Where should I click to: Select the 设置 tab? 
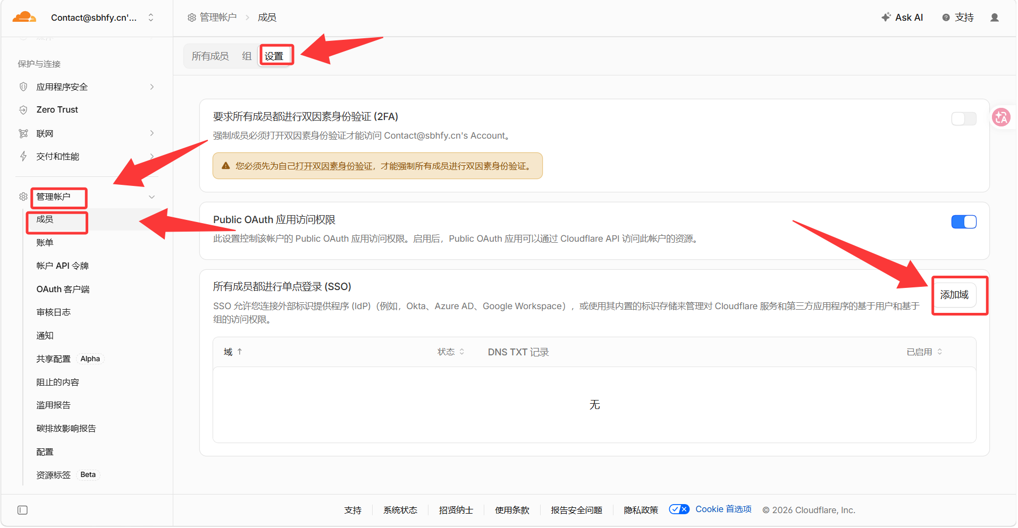point(274,56)
